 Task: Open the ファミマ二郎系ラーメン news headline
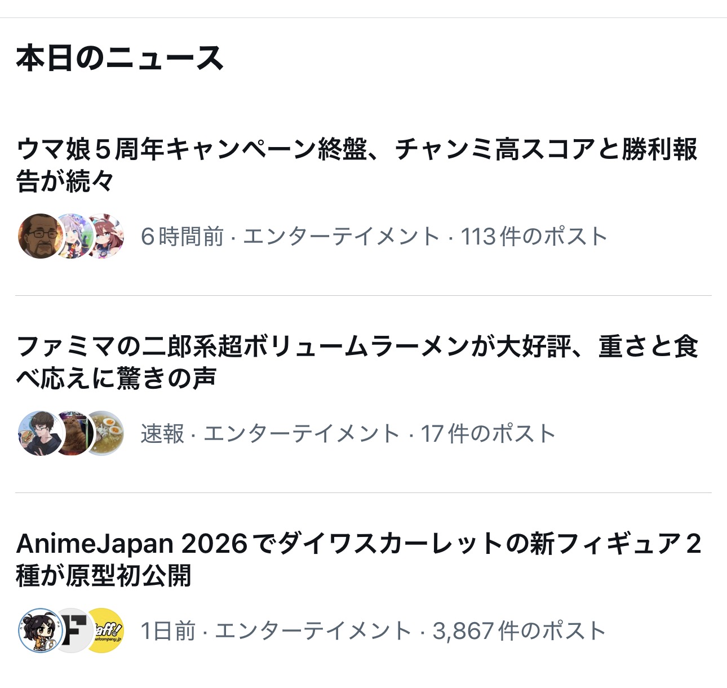(356, 362)
